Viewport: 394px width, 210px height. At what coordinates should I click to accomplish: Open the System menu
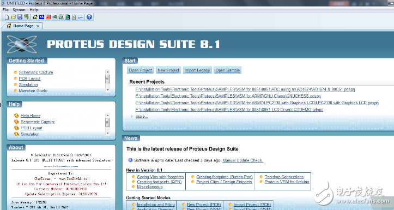tap(19, 10)
